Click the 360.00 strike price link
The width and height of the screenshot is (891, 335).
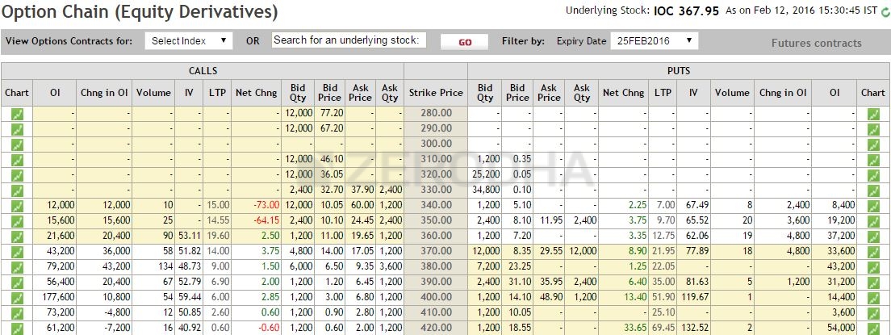pyautogui.click(x=436, y=237)
